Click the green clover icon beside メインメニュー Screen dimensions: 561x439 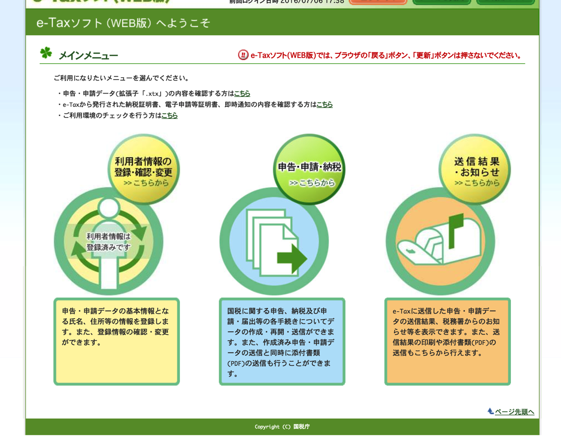(x=46, y=53)
